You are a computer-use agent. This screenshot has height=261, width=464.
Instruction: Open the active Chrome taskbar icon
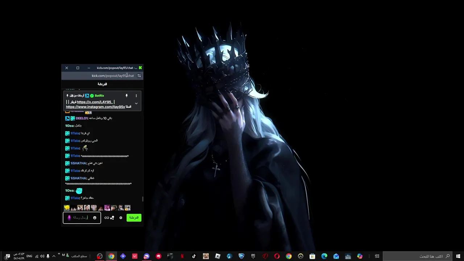pyautogui.click(x=111, y=256)
